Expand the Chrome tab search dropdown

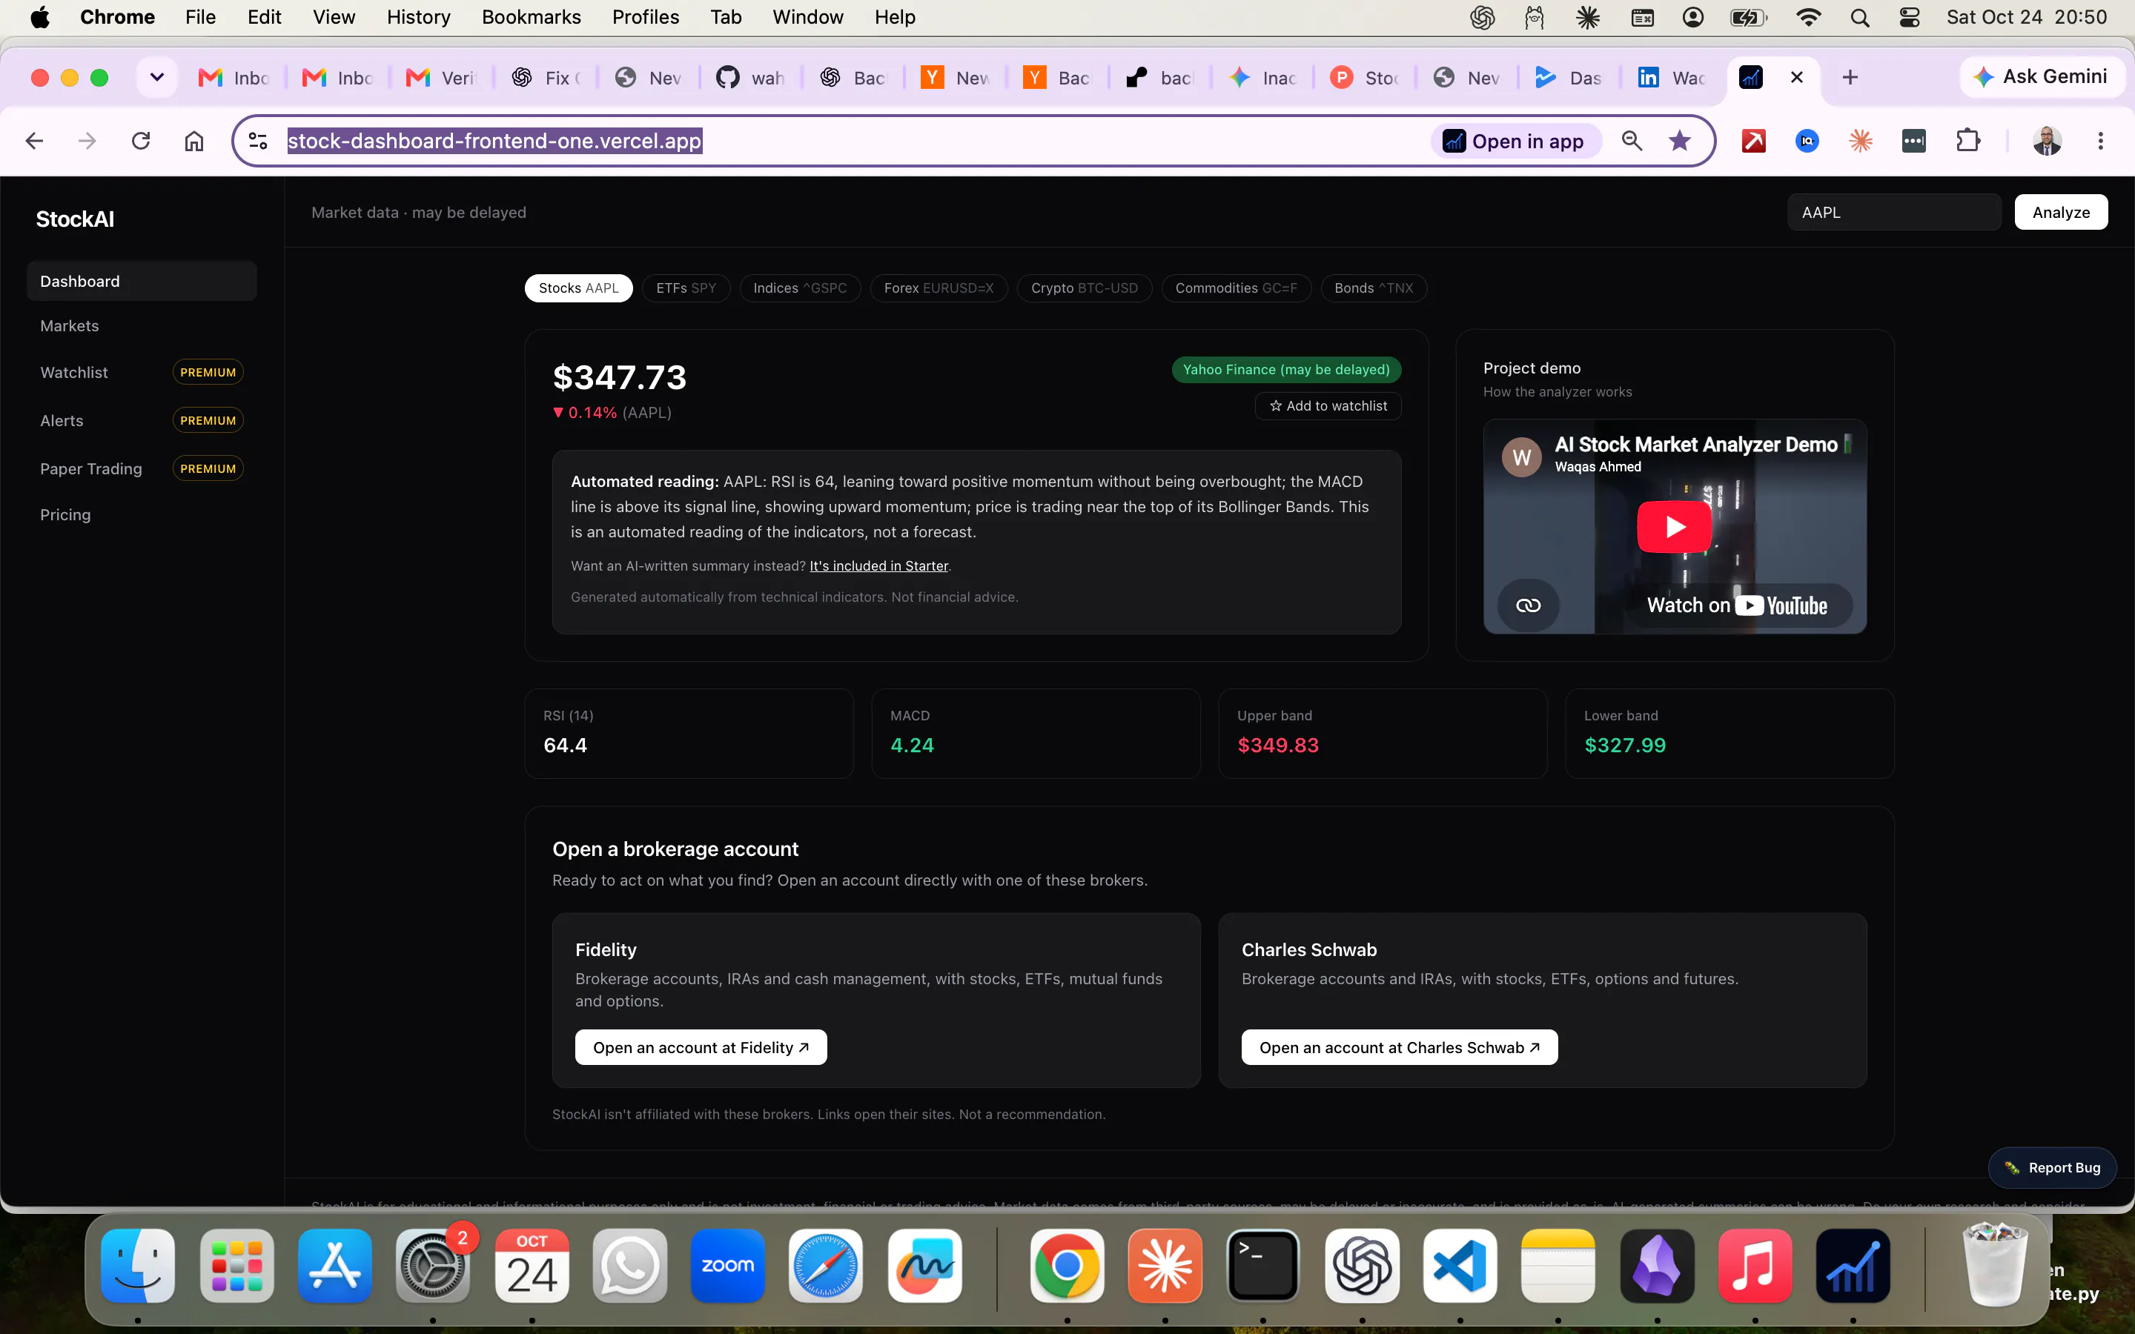pyautogui.click(x=157, y=78)
